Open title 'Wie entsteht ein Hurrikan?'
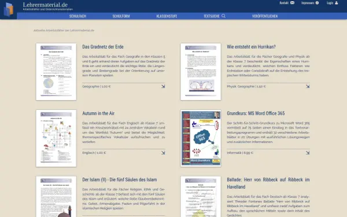Image resolution: width=347 pixels, height=217 pixels. pos(251,47)
